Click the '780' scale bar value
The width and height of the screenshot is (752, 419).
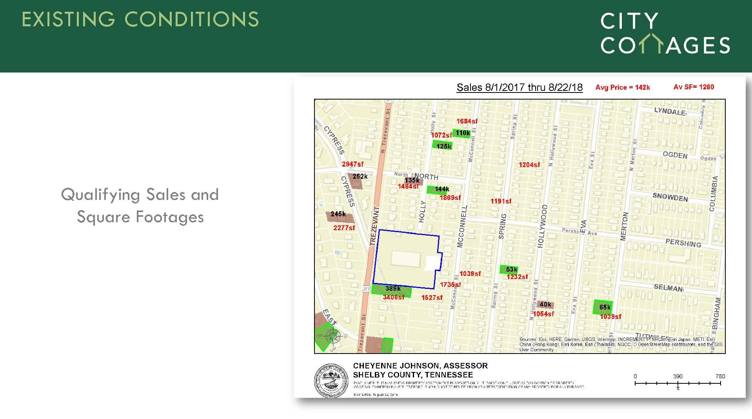pyautogui.click(x=720, y=376)
